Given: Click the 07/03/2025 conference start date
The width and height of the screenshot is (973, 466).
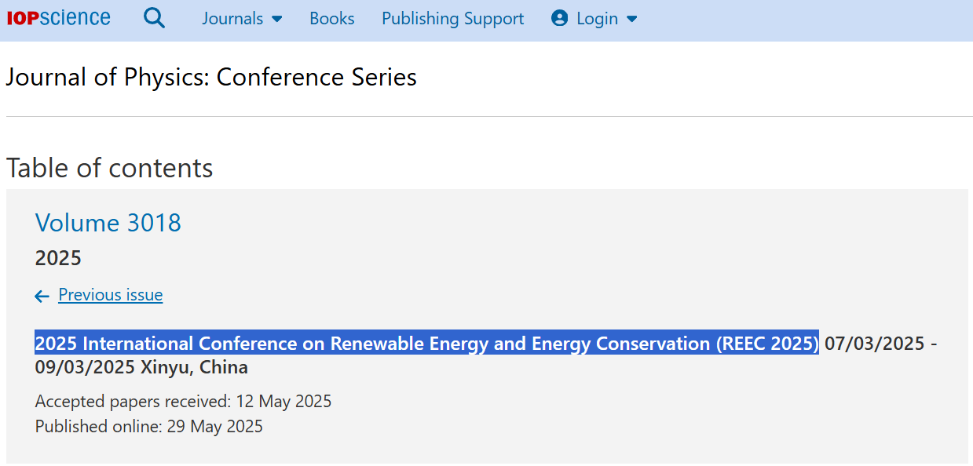Looking at the screenshot, I should pos(874,344).
